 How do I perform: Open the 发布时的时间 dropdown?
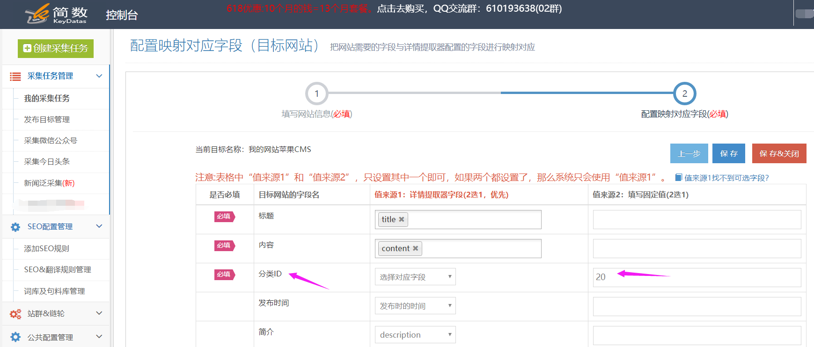[x=415, y=306]
